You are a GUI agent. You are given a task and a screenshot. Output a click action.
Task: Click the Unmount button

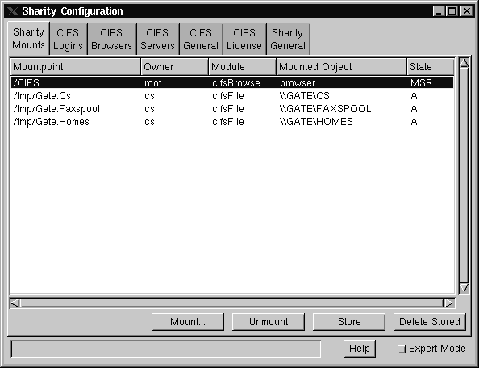pyautogui.click(x=269, y=322)
